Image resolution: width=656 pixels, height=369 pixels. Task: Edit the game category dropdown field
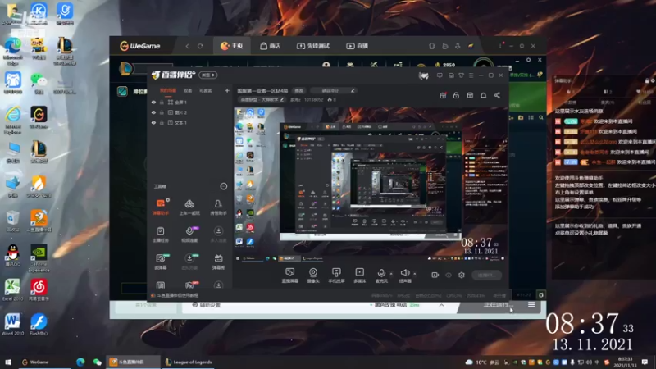(x=262, y=99)
